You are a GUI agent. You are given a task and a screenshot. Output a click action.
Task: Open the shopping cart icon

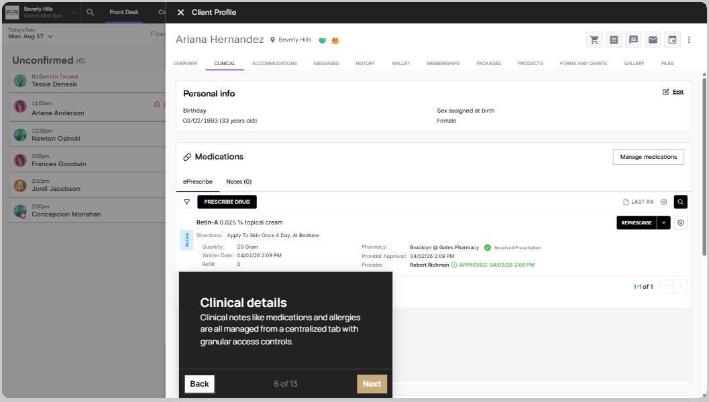(x=594, y=40)
